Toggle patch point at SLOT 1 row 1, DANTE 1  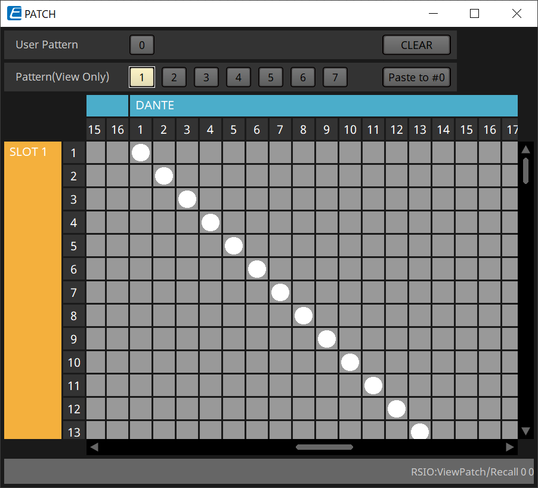141,153
